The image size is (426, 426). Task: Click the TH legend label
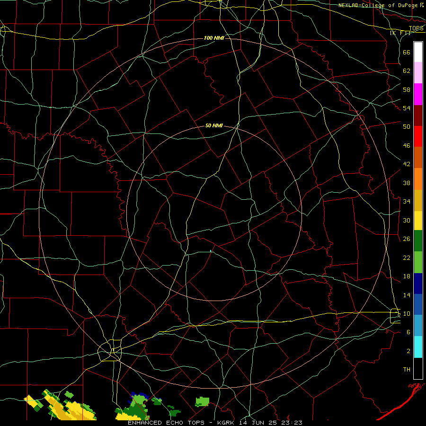(x=407, y=369)
